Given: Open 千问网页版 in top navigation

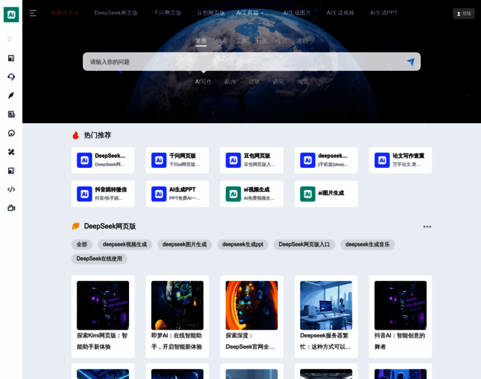Looking at the screenshot, I should pos(167,13).
